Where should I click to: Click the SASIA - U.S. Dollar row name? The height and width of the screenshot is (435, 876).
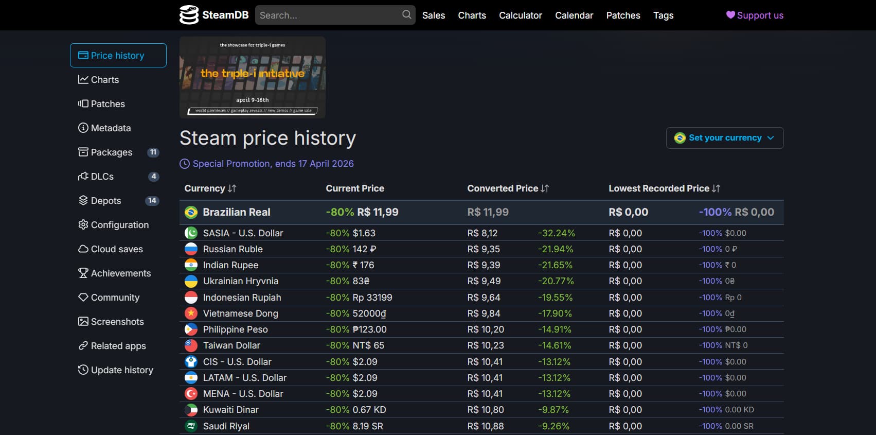243,233
